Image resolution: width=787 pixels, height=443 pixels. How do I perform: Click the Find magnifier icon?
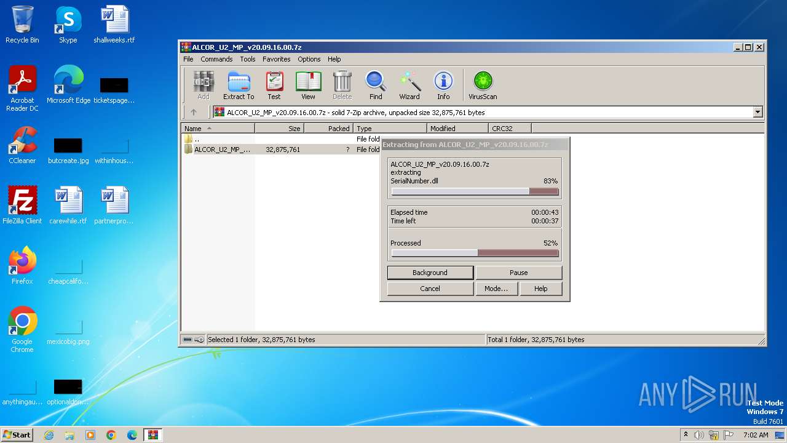[x=376, y=86]
